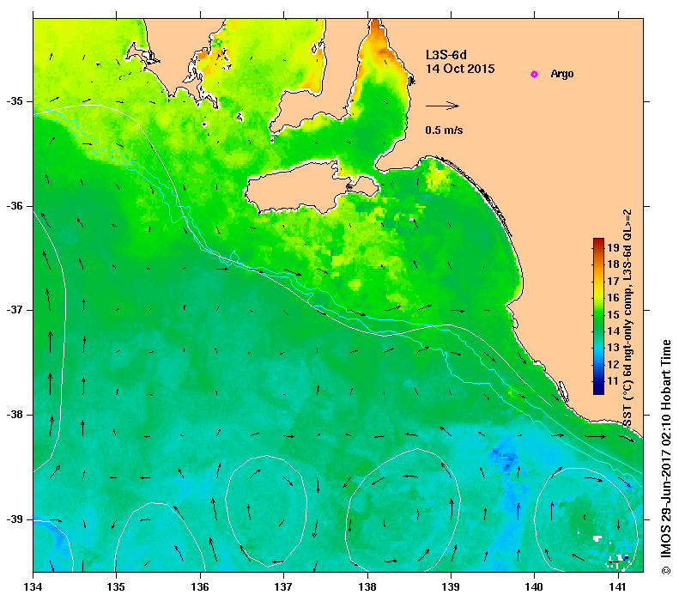Click the SST color scale bar
Screen dimensions: 679x601
tap(598, 316)
